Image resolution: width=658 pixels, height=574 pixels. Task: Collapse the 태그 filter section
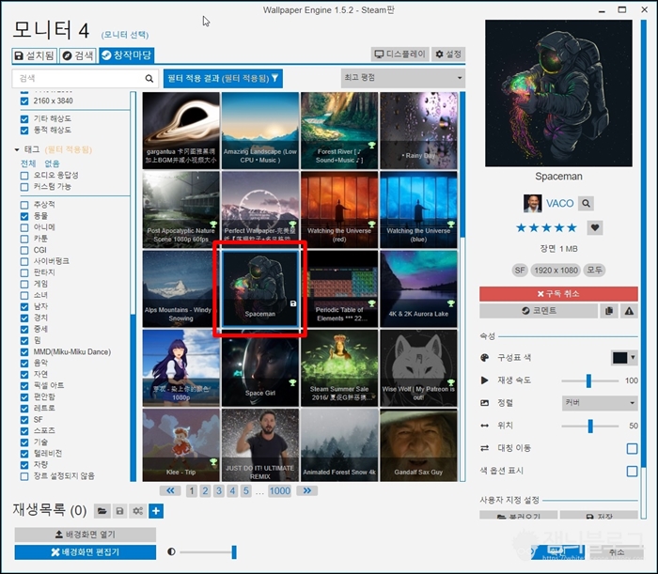[x=17, y=149]
